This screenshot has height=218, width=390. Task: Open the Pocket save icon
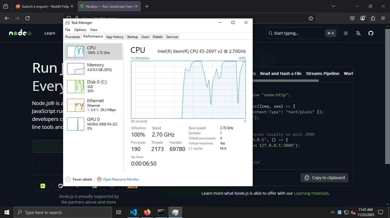click(352, 18)
